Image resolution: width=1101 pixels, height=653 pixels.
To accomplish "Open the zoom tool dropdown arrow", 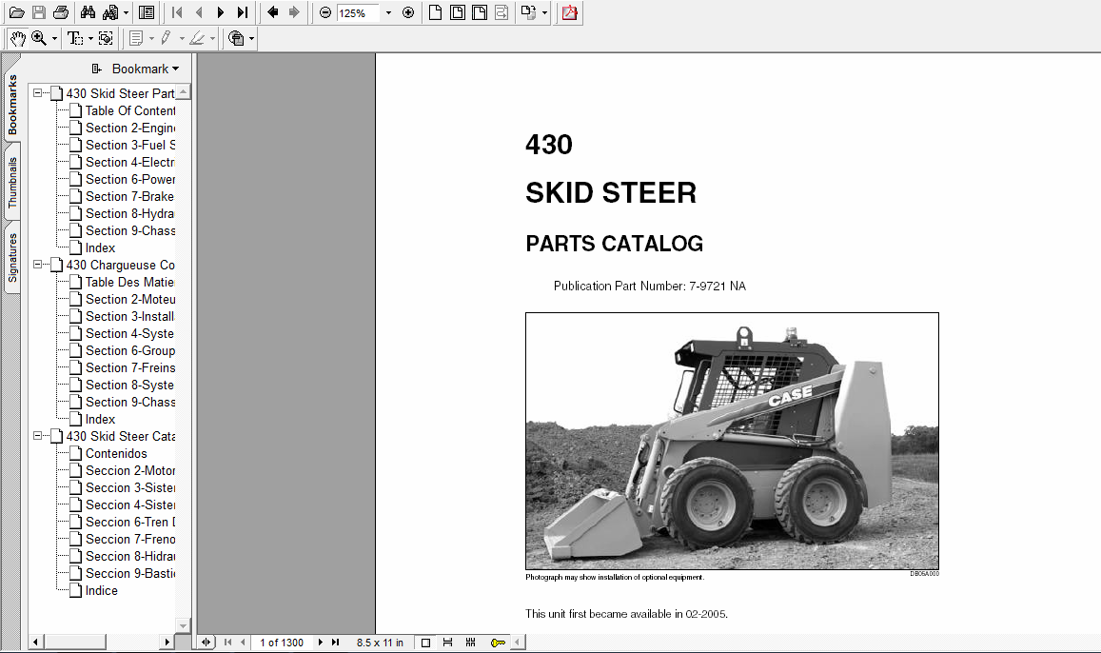I will point(54,39).
